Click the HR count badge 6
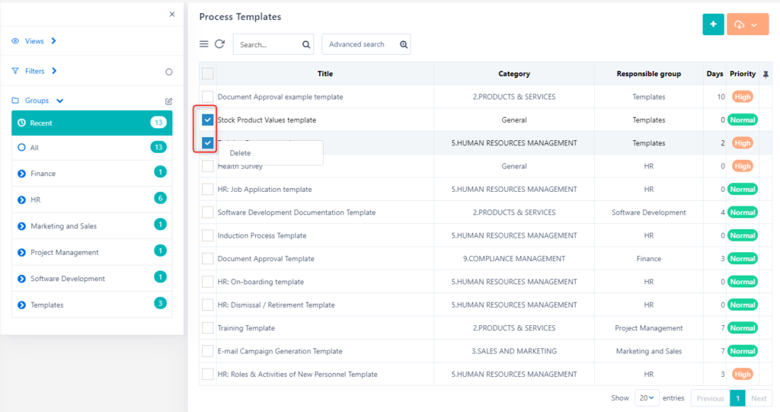This screenshot has width=780, height=412. (x=160, y=198)
